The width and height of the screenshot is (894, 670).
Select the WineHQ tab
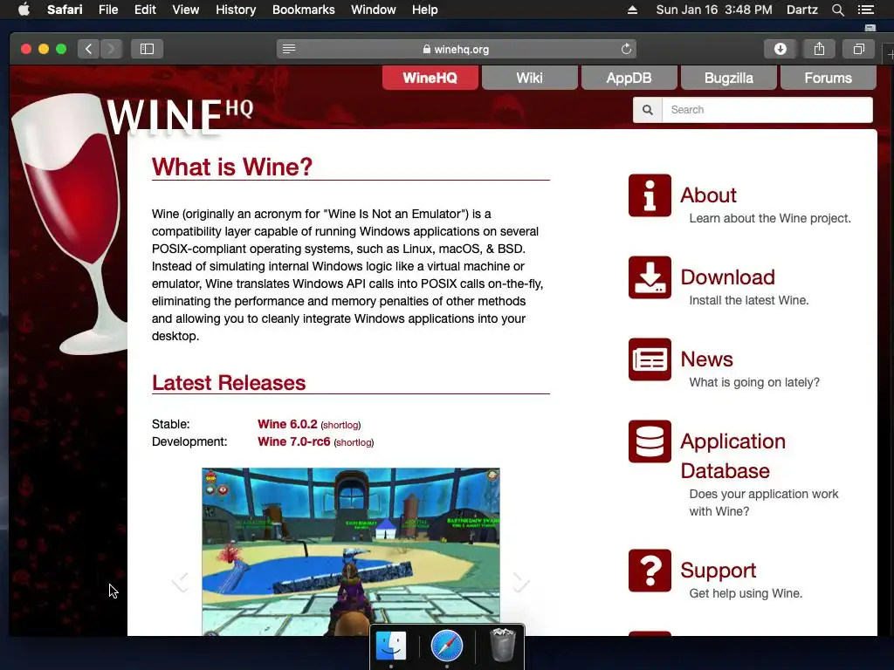coord(430,78)
